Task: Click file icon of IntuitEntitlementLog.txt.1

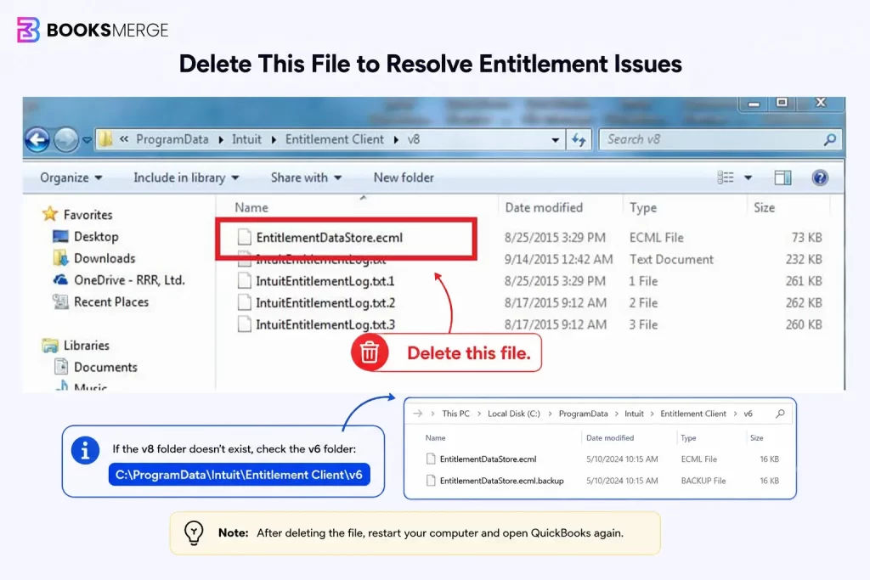Action: tap(244, 280)
